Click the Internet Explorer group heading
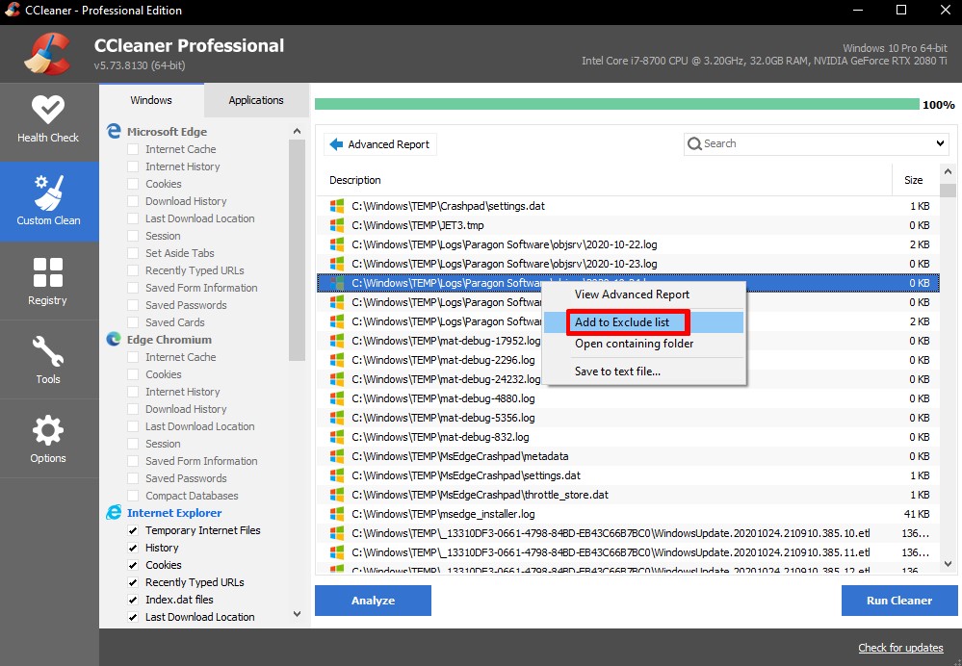Viewport: 962px width, 666px height. click(174, 513)
